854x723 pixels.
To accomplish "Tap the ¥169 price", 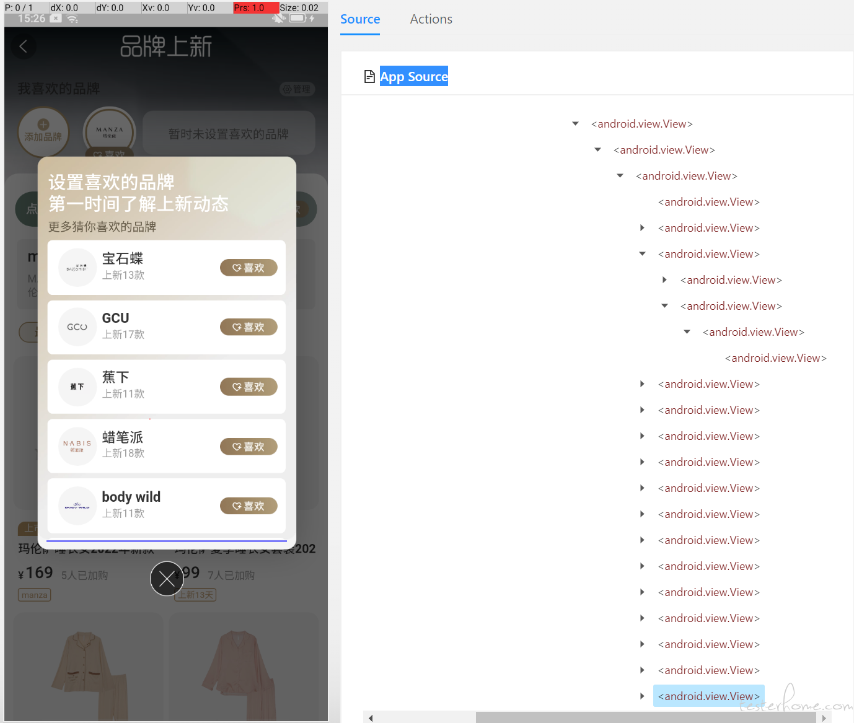I will pos(35,573).
